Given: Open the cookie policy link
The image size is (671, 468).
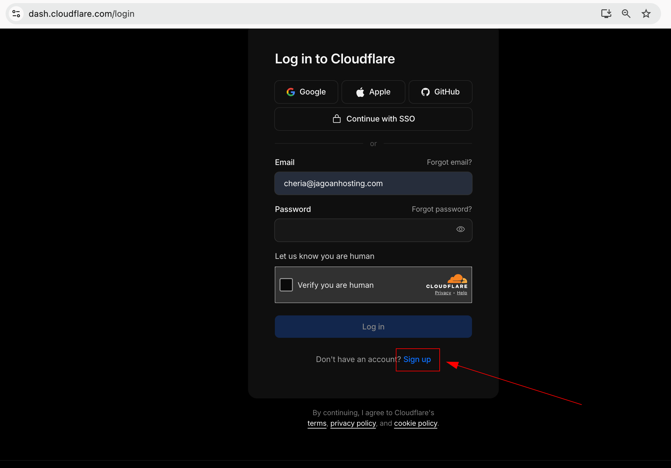Looking at the screenshot, I should (x=416, y=423).
